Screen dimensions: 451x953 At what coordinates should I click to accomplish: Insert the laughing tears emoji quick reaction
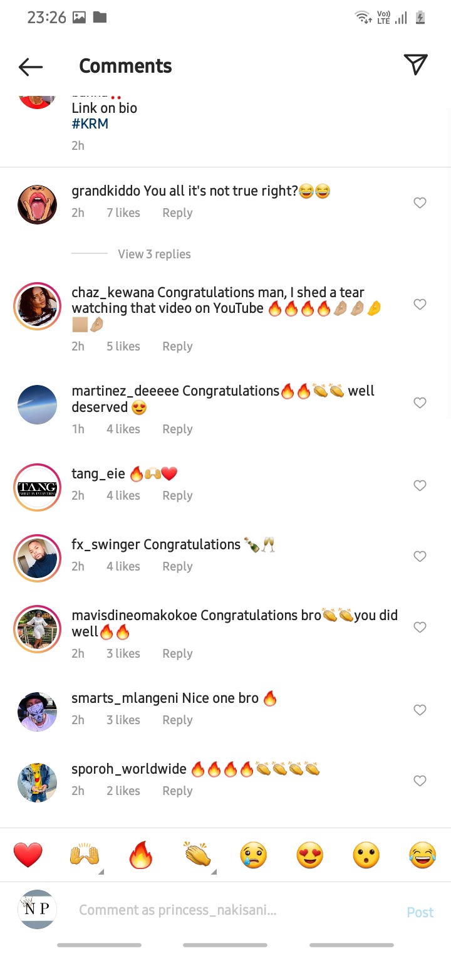click(x=423, y=855)
